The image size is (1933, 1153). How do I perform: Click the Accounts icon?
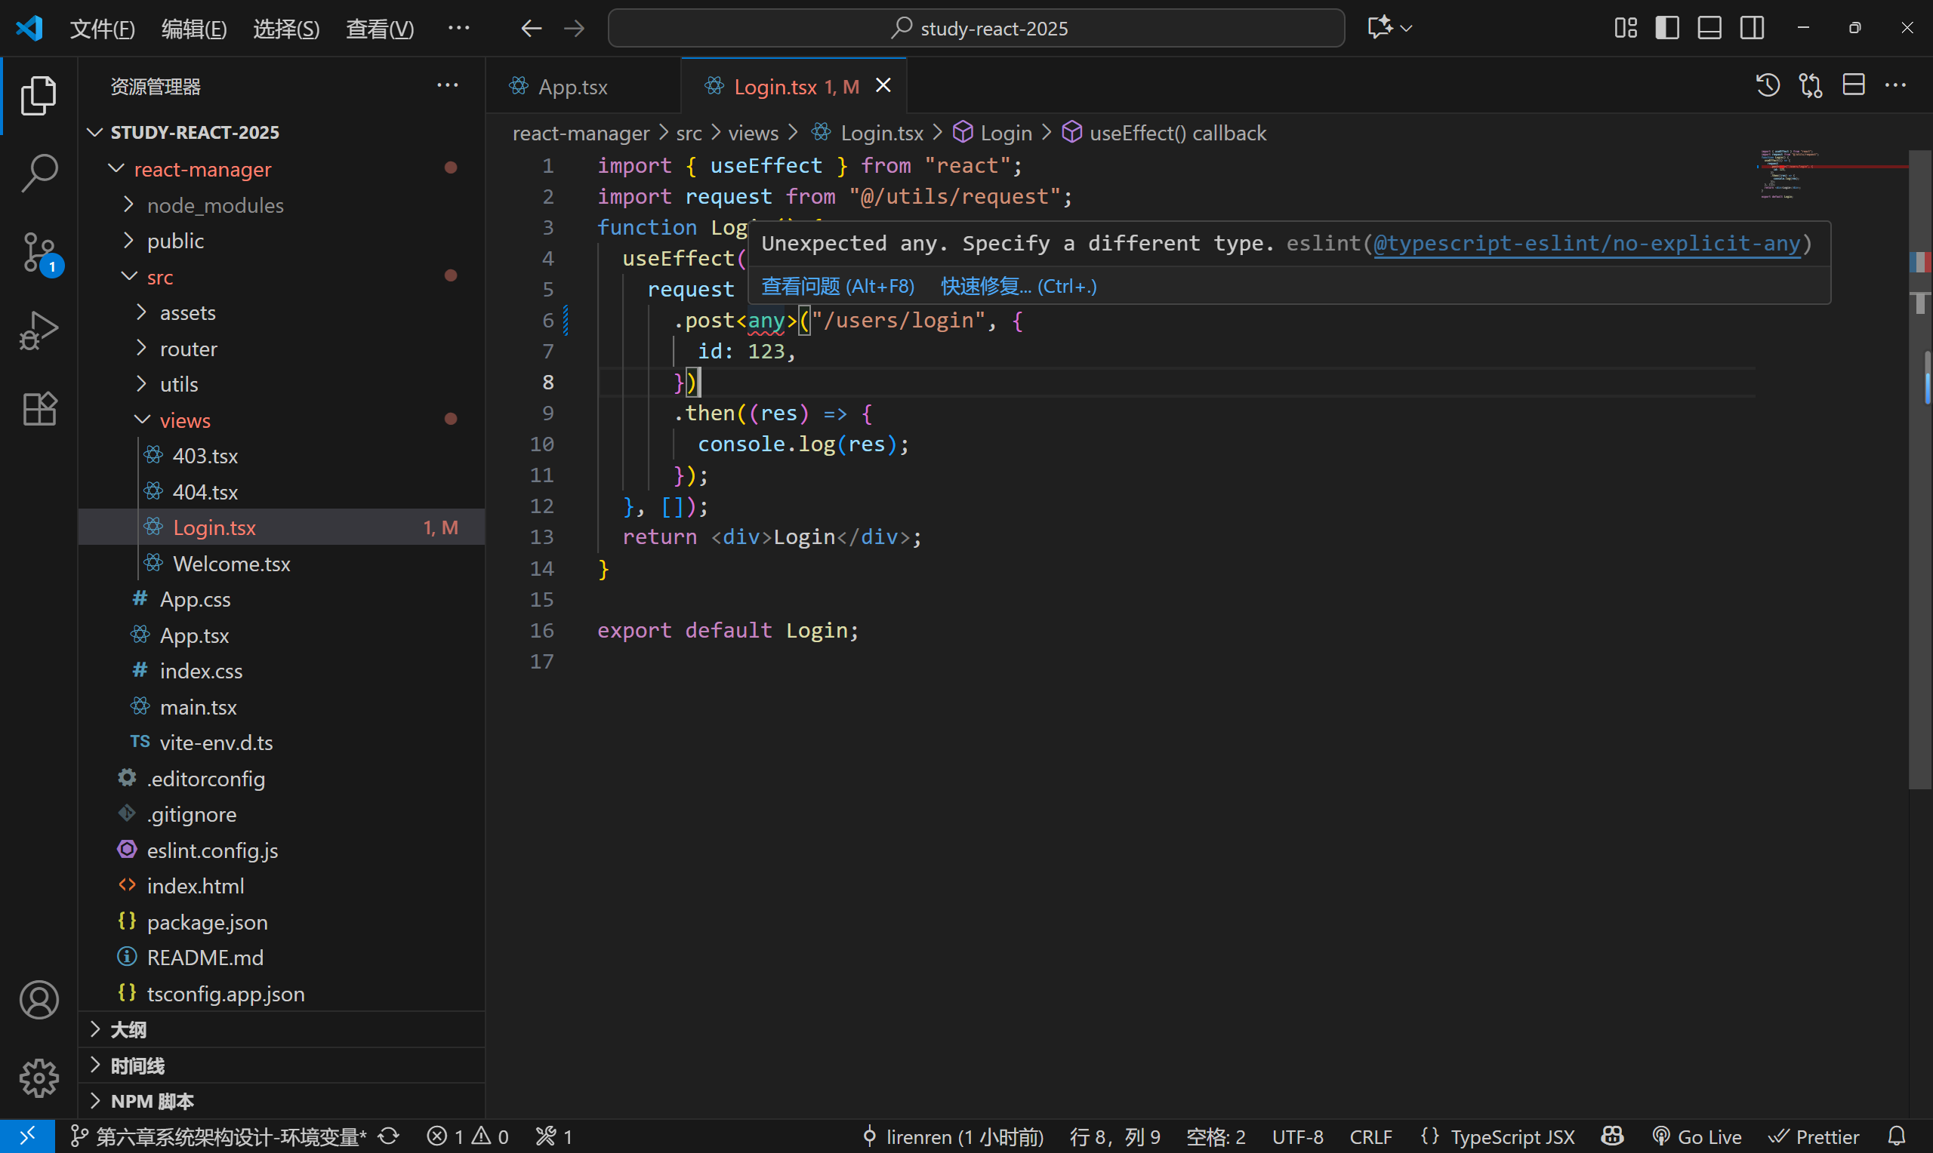pyautogui.click(x=39, y=999)
